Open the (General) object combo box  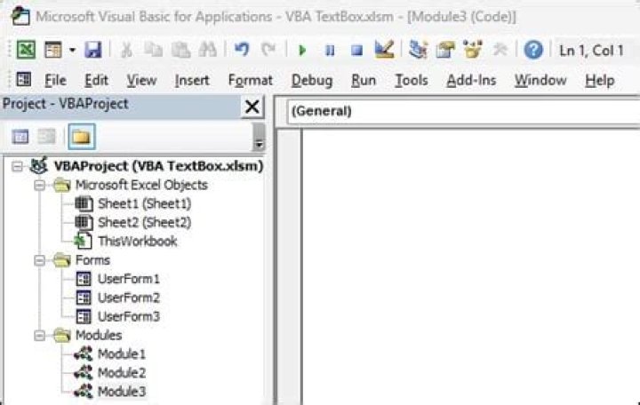[x=463, y=111]
